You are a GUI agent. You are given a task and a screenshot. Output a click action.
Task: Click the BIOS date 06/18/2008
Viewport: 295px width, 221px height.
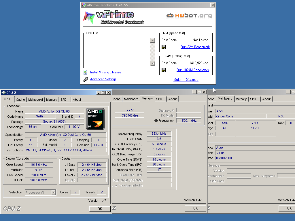(255, 158)
